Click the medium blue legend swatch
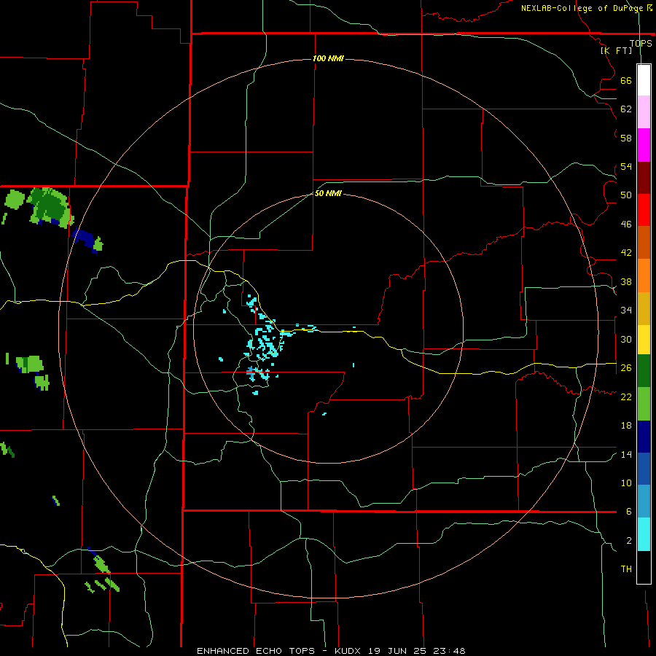 pyautogui.click(x=644, y=469)
